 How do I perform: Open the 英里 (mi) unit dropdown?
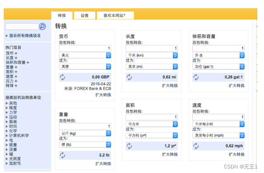coord(151,67)
